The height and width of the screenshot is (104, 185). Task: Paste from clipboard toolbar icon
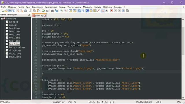(x=38, y=11)
